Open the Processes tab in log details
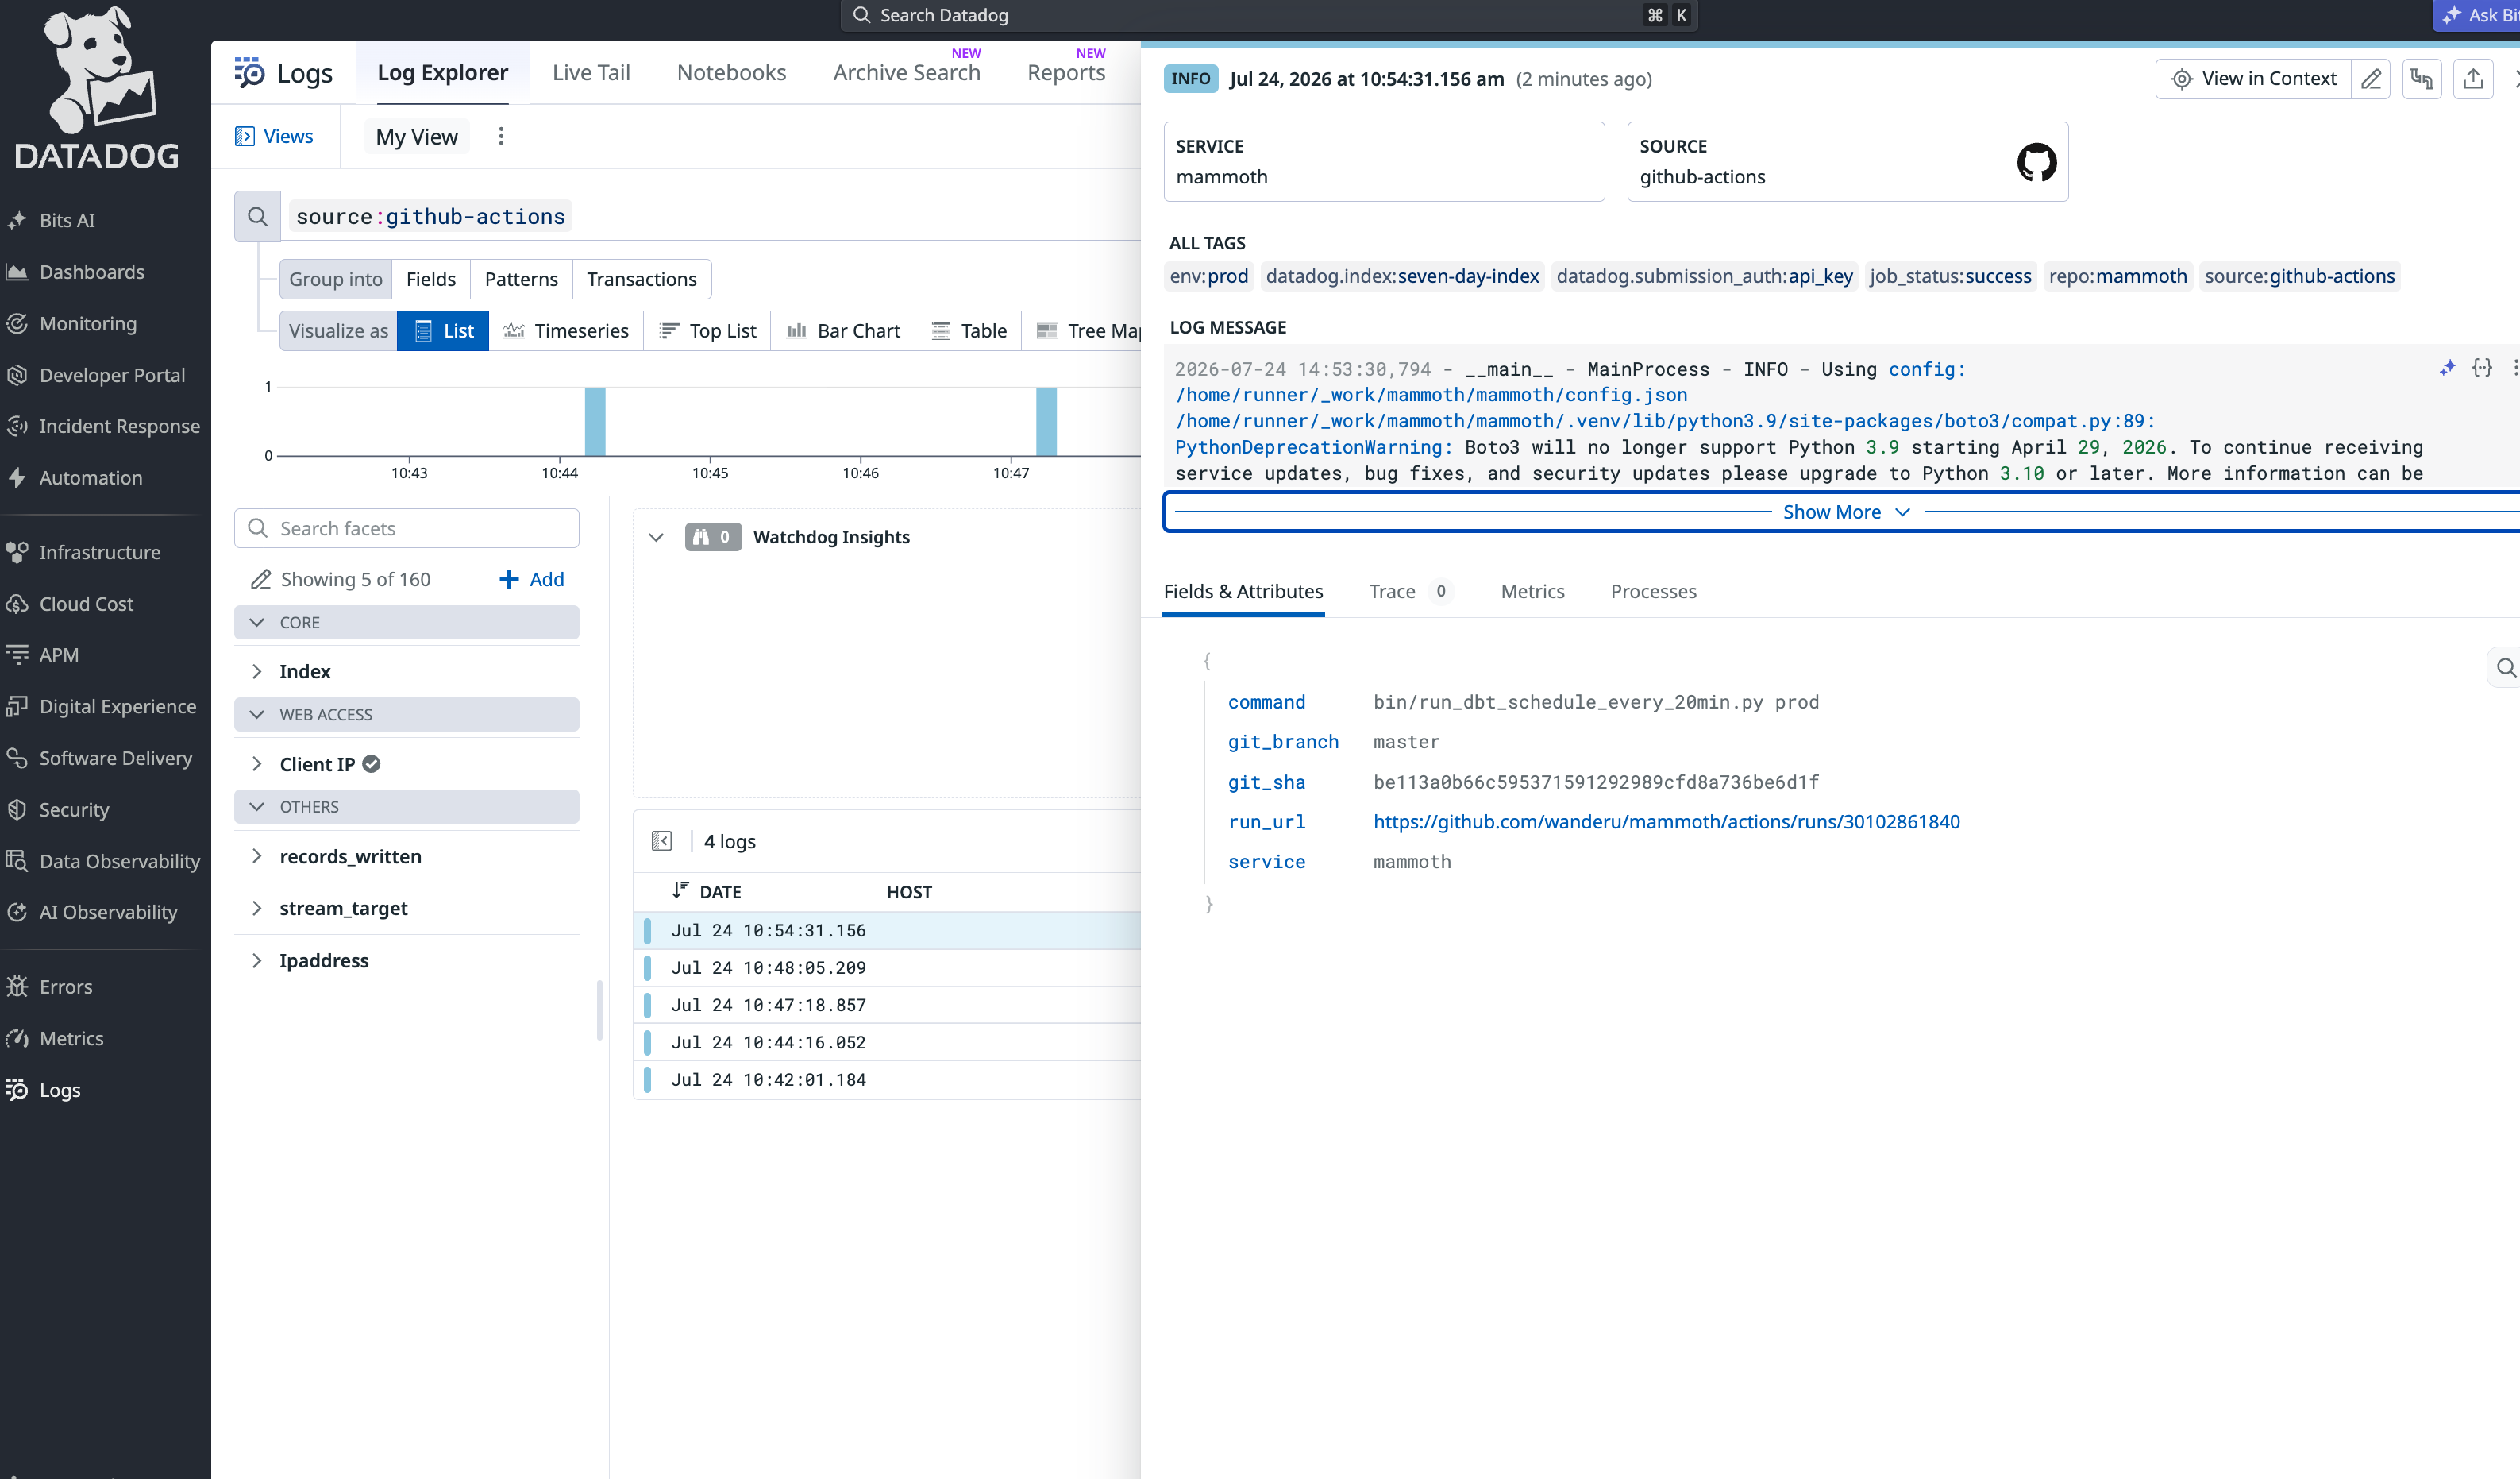Viewport: 2520px width, 1479px height. (1653, 592)
